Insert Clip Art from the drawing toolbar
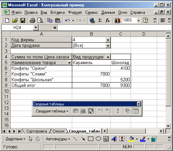The height and width of the screenshot is (151, 173). [122, 139]
